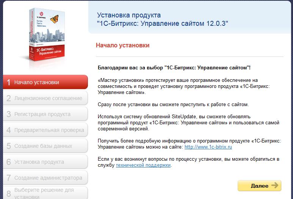293x199 pixels.
Task: Open the технической поддержки link
Action: [143, 165]
